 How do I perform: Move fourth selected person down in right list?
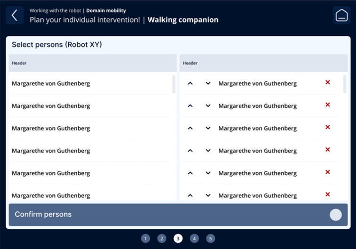(208, 151)
